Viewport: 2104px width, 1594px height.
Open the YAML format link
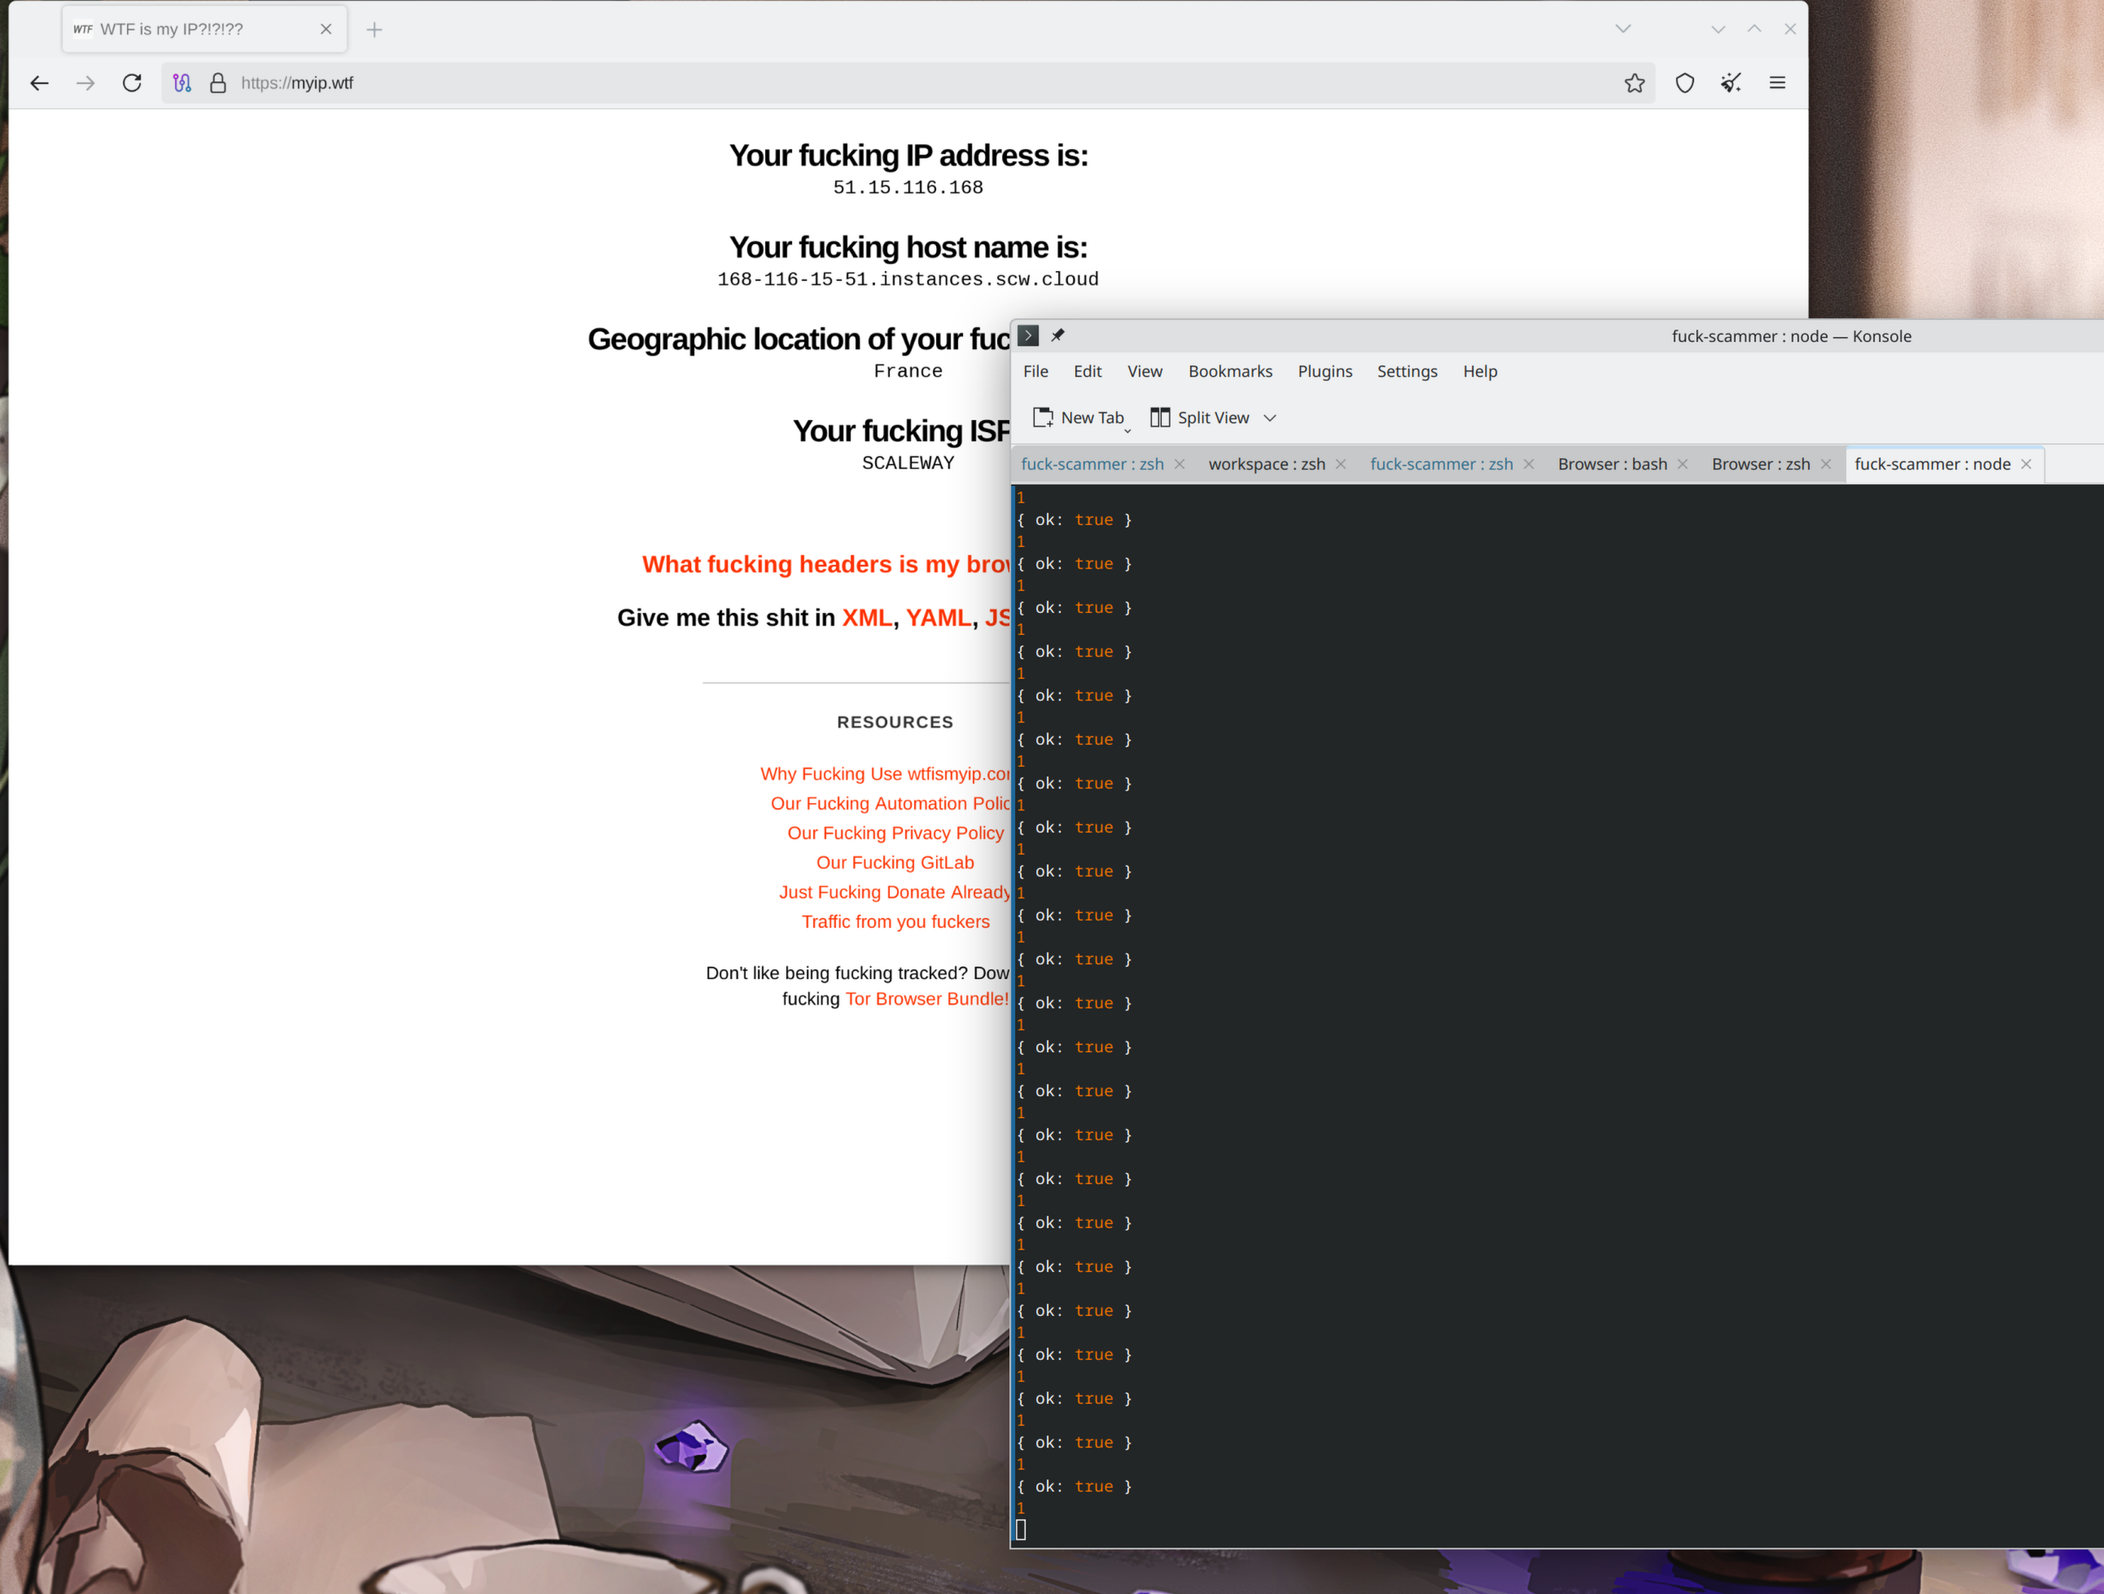[x=938, y=618]
